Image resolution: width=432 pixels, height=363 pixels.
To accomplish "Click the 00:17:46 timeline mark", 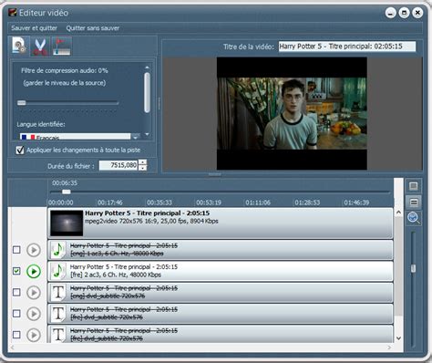I will [109, 202].
